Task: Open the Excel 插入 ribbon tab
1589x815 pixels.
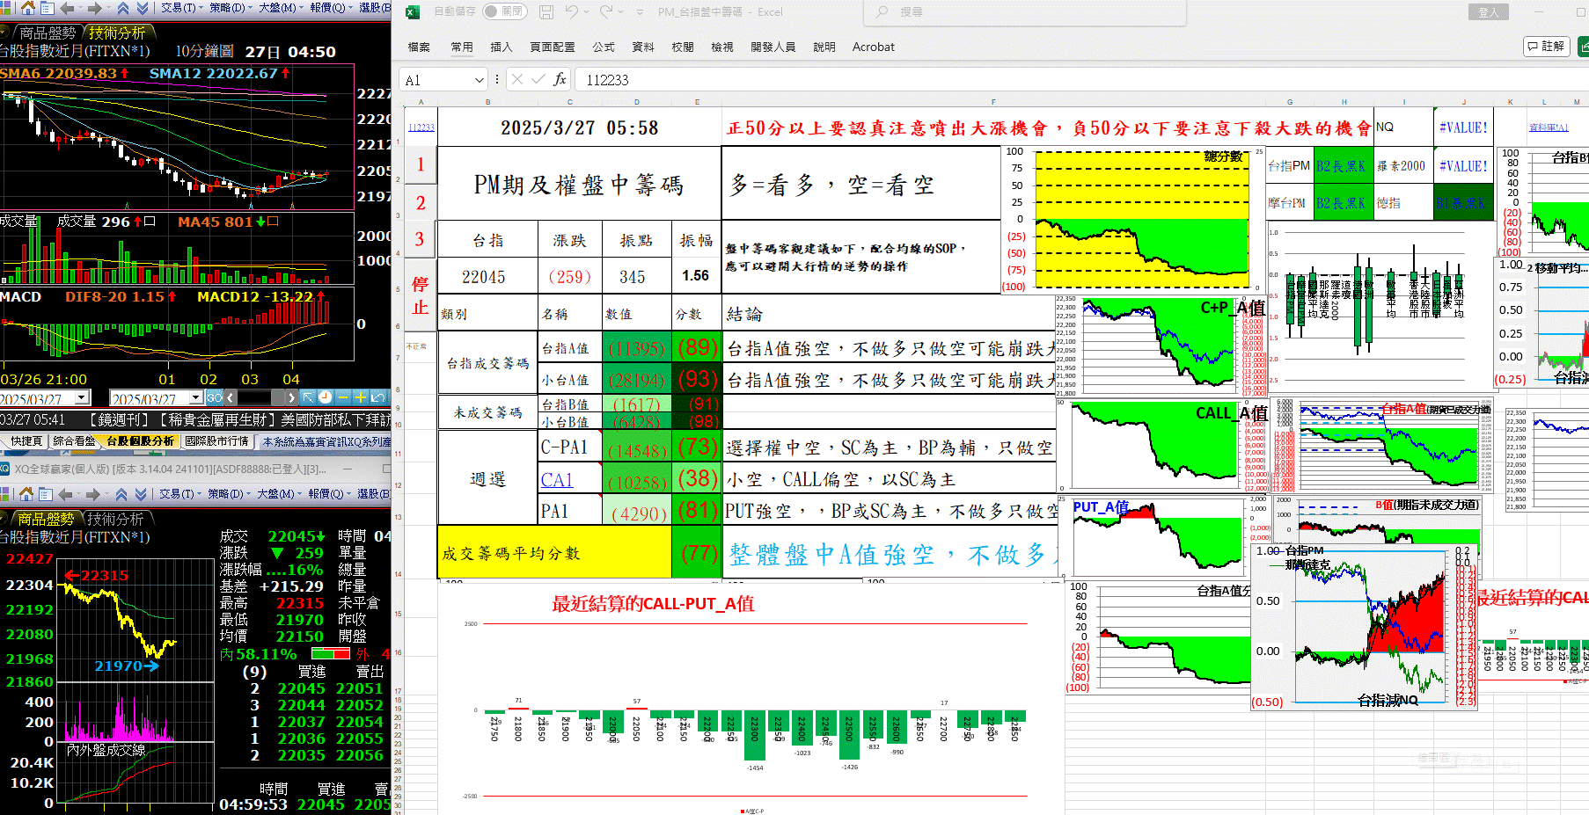Action: [x=502, y=47]
